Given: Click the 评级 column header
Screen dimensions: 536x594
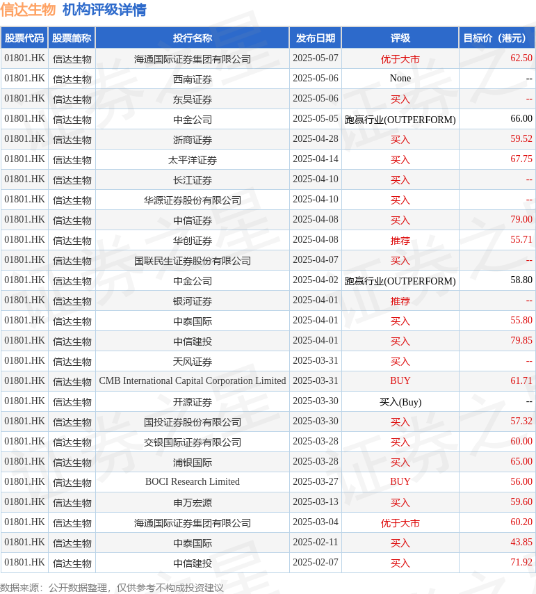Looking at the screenshot, I should (x=400, y=38).
